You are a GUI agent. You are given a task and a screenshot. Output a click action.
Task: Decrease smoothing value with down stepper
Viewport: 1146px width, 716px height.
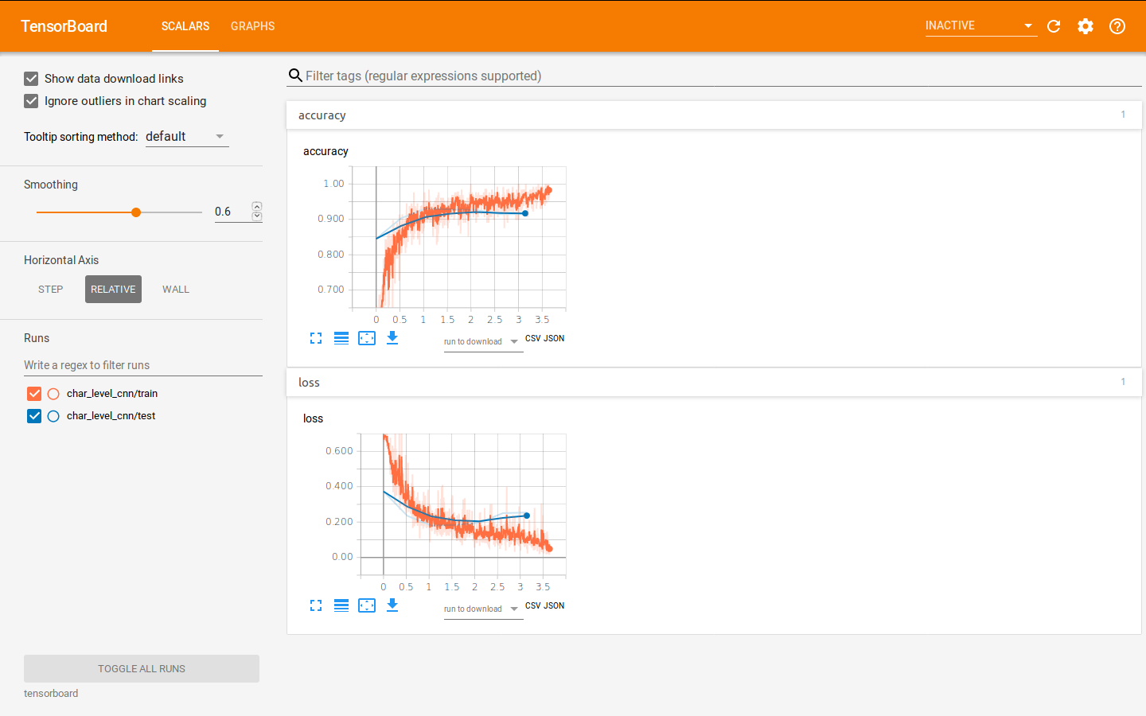[x=257, y=216]
